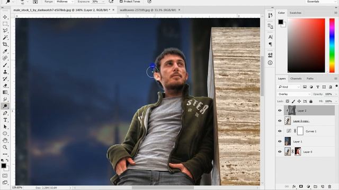339x190 pixels.
Task: Click the rainbow hue slider strip
Action: click(x=332, y=45)
